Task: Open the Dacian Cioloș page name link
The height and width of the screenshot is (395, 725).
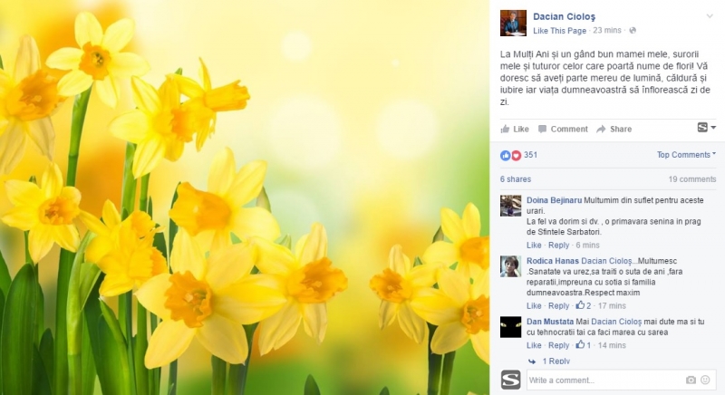Action: coord(564,16)
